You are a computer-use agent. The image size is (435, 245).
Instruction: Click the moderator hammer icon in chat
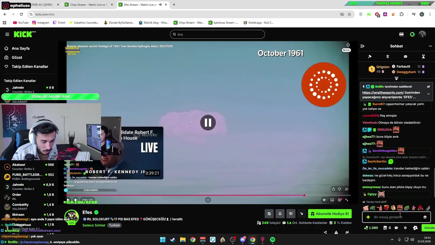[x=370, y=56]
